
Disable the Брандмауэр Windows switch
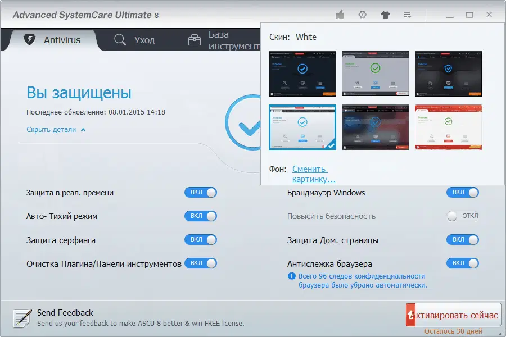tap(462, 192)
